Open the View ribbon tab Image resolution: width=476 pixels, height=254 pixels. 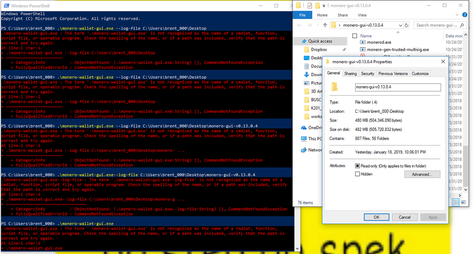[362, 15]
